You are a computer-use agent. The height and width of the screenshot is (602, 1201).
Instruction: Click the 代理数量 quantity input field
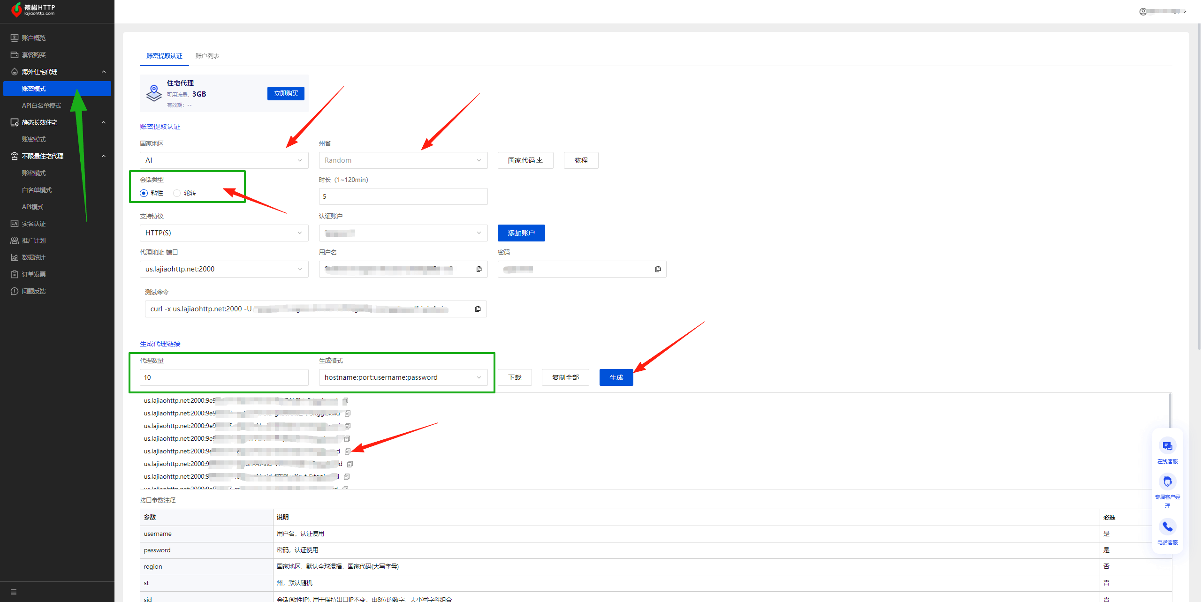point(224,377)
